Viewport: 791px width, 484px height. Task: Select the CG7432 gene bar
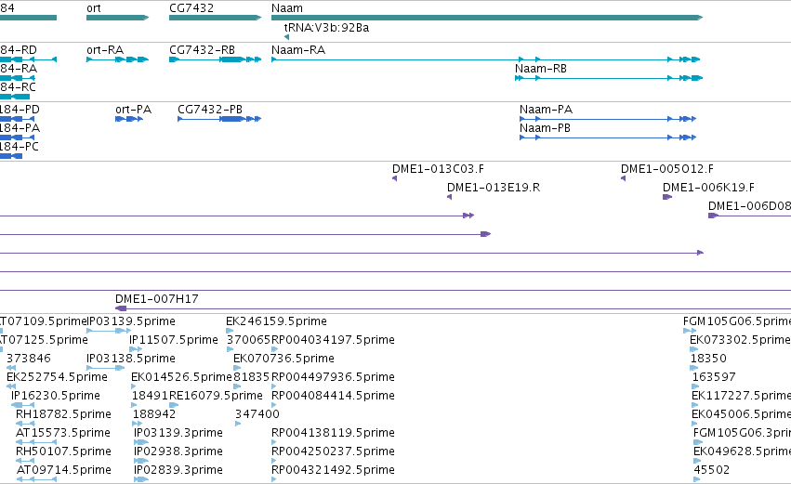coord(215,18)
